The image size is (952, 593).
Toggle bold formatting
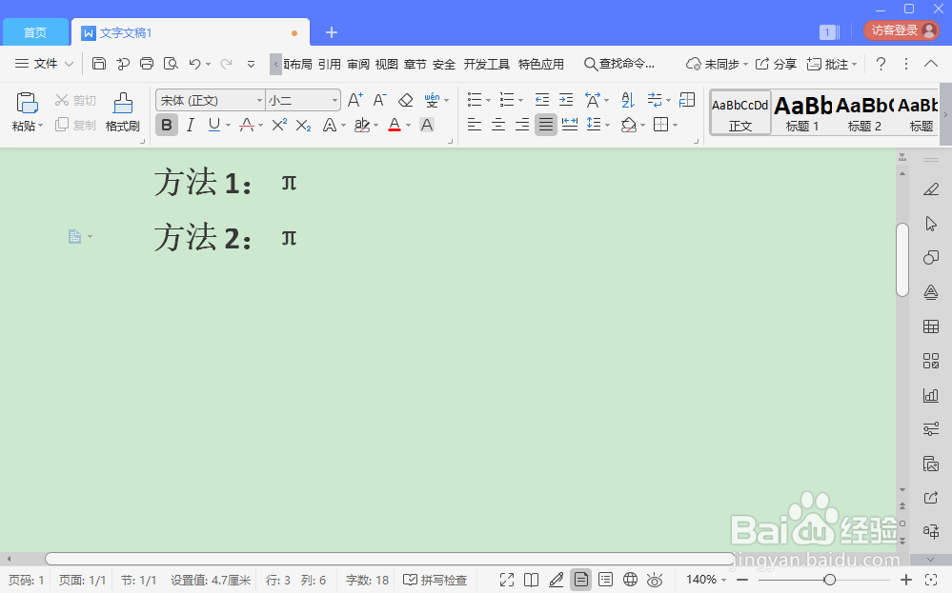[166, 124]
